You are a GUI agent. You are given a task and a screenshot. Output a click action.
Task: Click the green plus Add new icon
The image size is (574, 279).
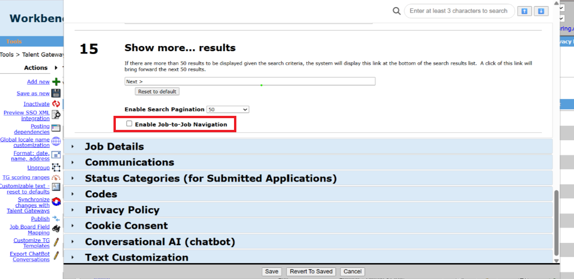(x=56, y=82)
